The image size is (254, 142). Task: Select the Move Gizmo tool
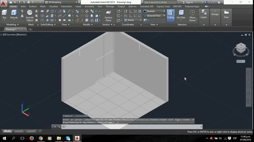192,16
